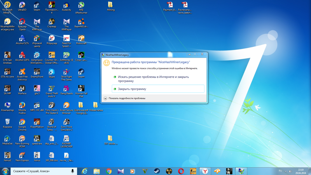Open Opera from the taskbar
The width and height of the screenshot is (311, 175).
[x=181, y=171]
